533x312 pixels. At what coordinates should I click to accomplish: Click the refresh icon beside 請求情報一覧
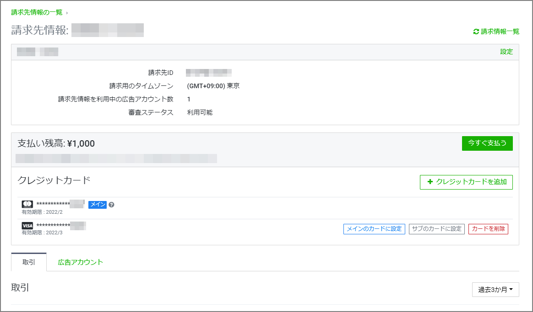476,32
